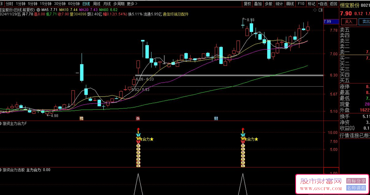Select the 5分钟 period tab
Image resolution: width=370 pixels, height=195 pixels.
click(x=33, y=4)
